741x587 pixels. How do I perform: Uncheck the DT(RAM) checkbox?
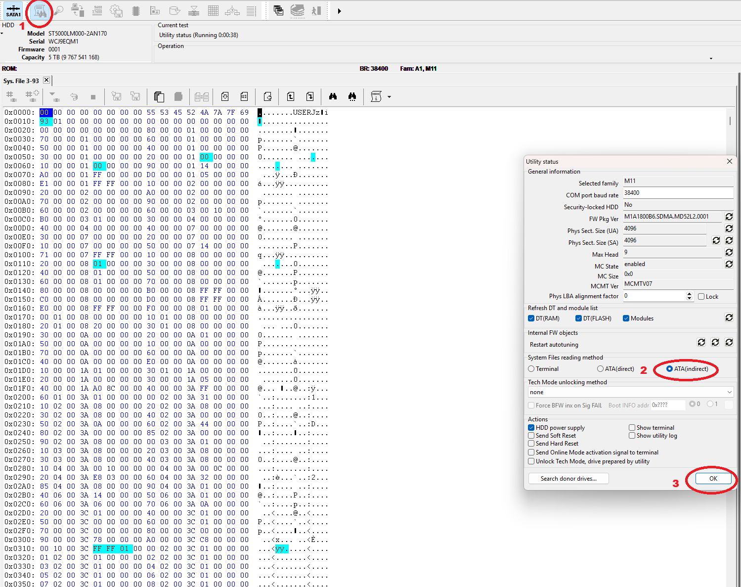point(531,318)
